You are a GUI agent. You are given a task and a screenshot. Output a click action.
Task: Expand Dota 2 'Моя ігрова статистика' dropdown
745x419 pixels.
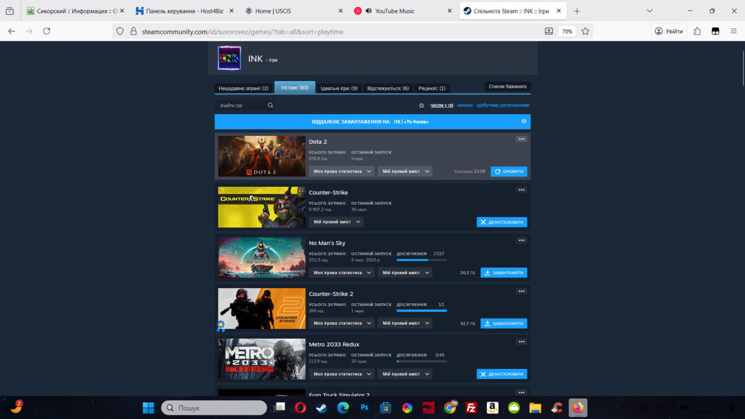(x=342, y=171)
